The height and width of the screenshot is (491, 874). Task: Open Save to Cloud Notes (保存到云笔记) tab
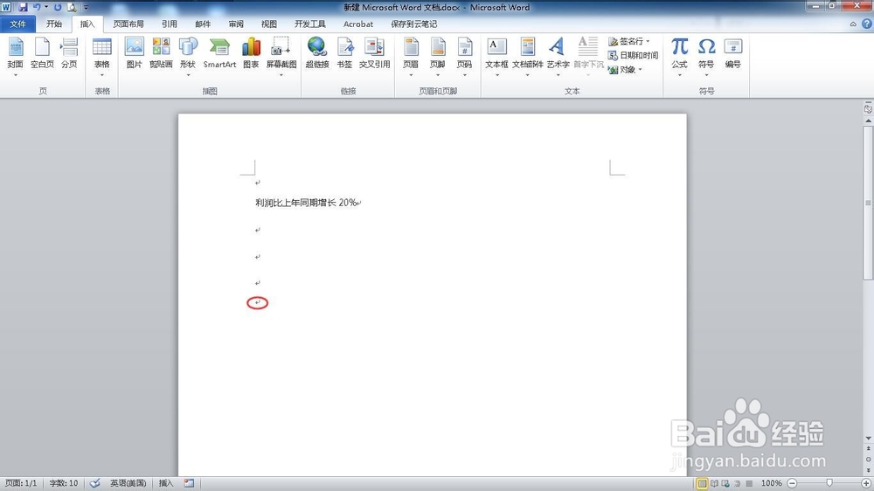pyautogui.click(x=414, y=24)
